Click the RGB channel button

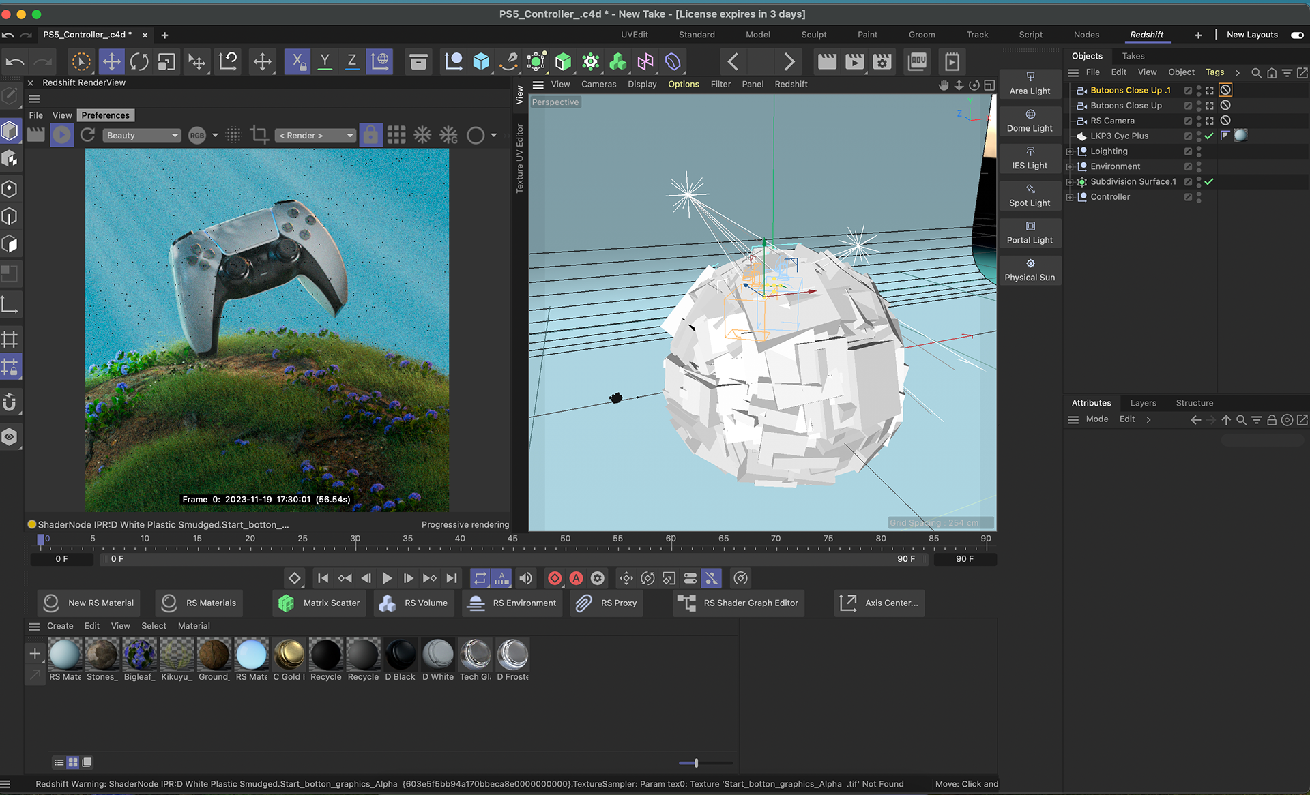pos(197,135)
